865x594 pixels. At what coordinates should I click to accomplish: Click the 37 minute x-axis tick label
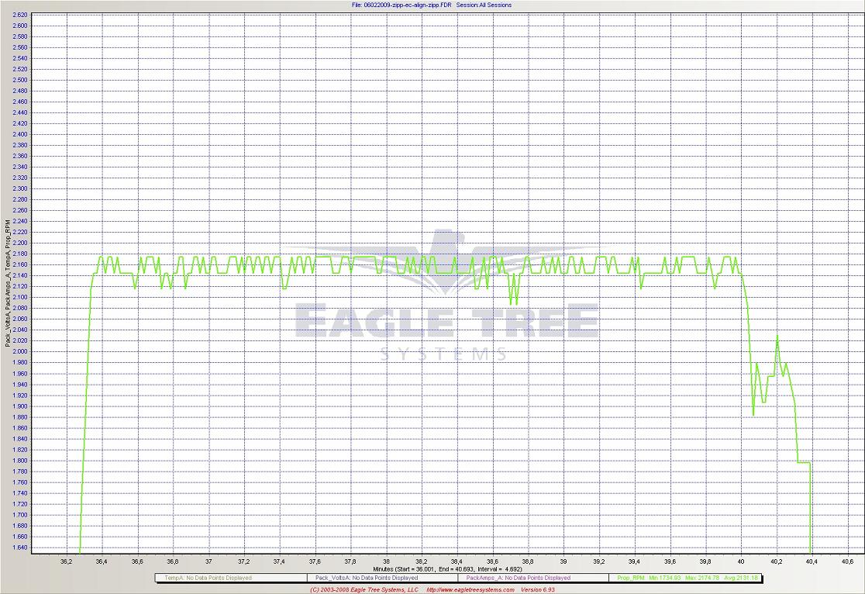point(209,561)
